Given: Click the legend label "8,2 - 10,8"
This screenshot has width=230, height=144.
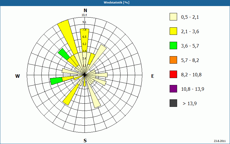Looking at the screenshot, I should (191, 75).
